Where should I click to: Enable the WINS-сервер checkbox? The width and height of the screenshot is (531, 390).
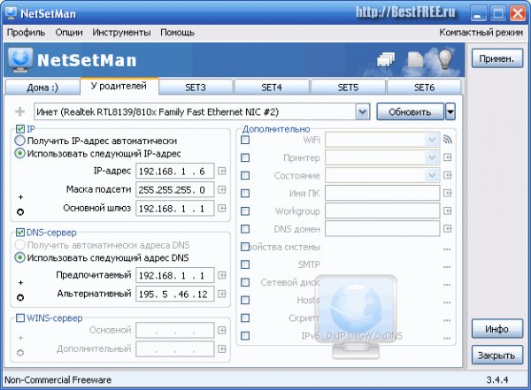tap(20, 317)
